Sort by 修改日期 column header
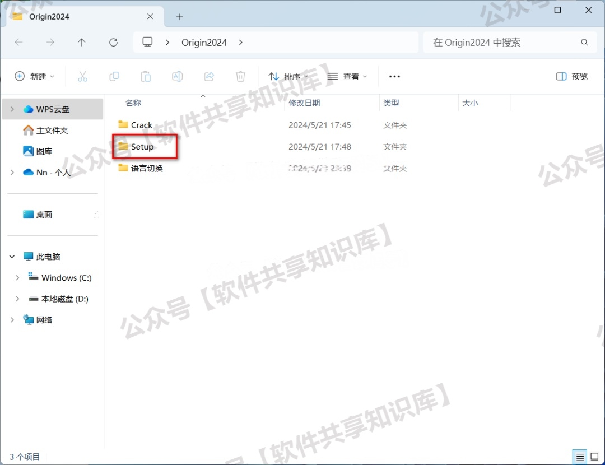Viewport: 605px width, 465px height. tap(304, 103)
